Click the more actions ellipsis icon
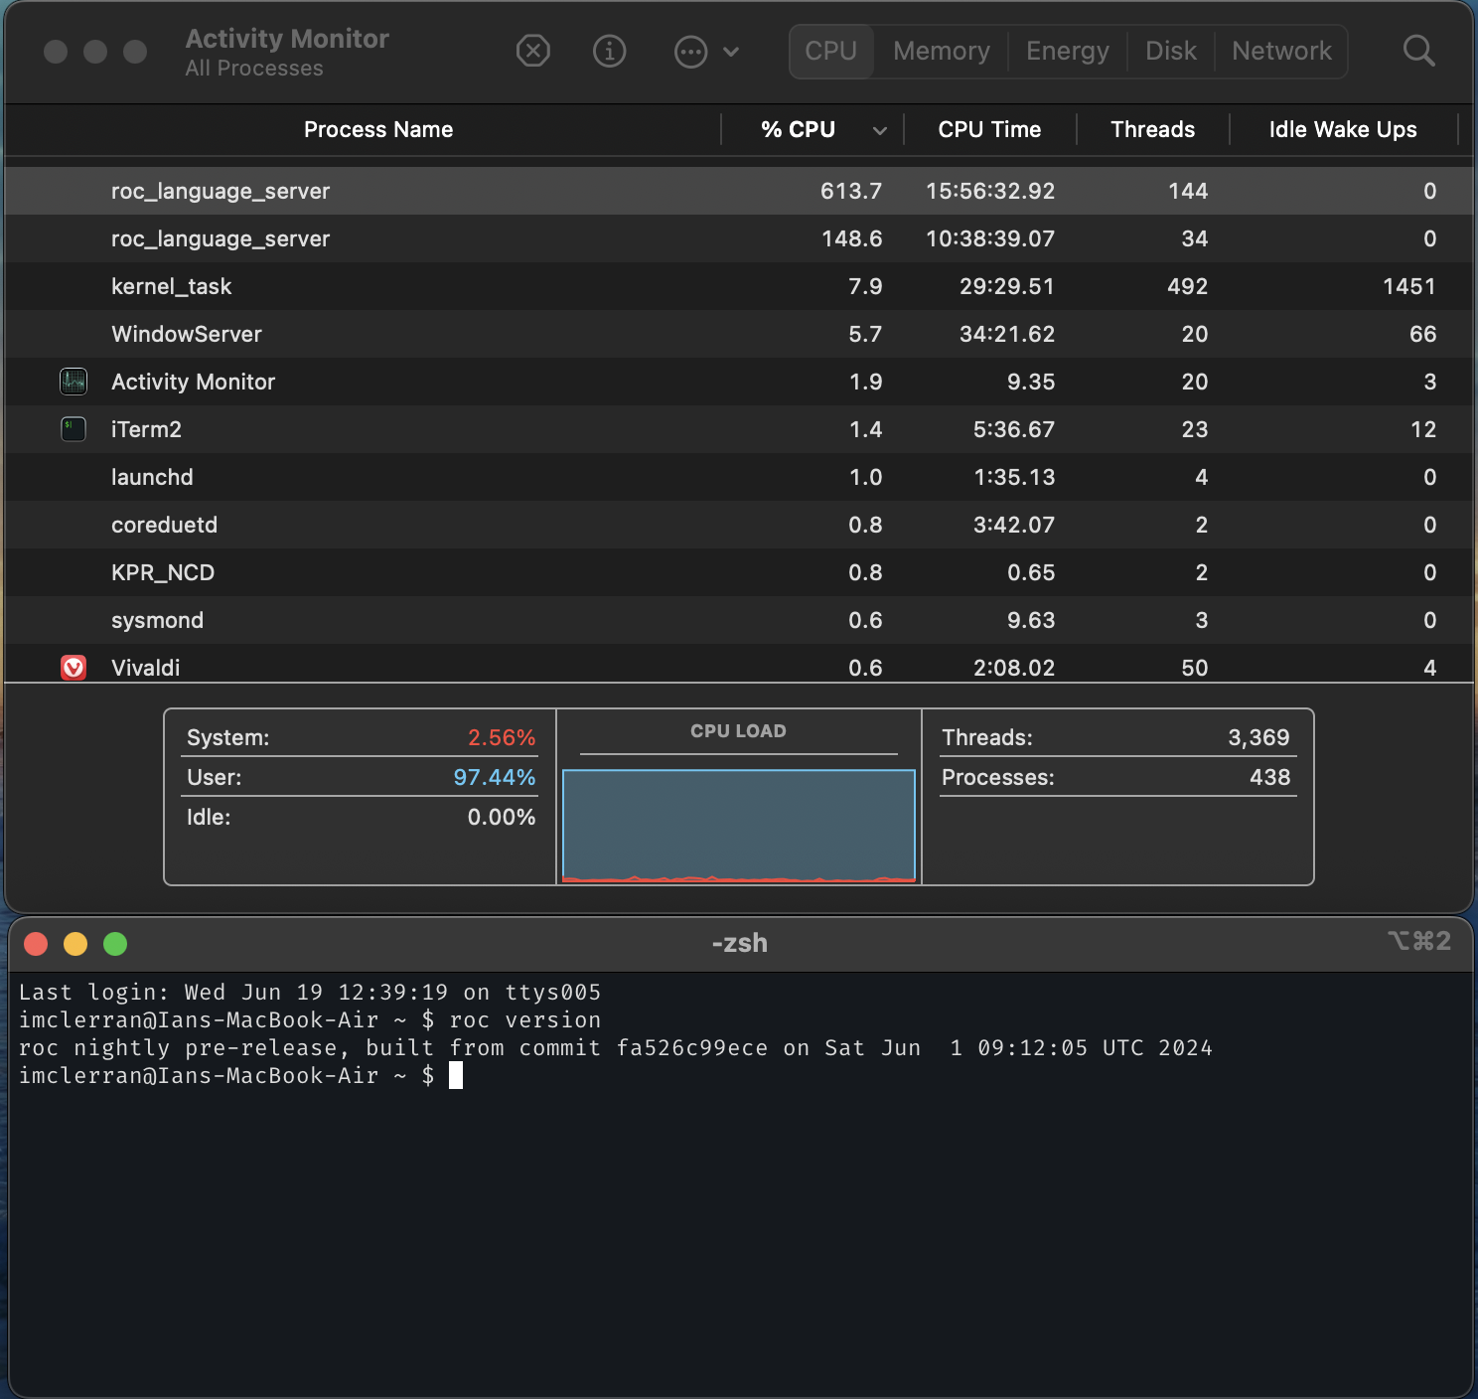The height and width of the screenshot is (1399, 1478). coord(690,51)
